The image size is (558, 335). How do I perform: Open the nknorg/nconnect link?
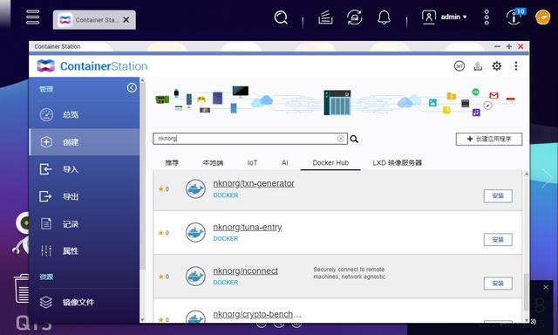tap(245, 271)
